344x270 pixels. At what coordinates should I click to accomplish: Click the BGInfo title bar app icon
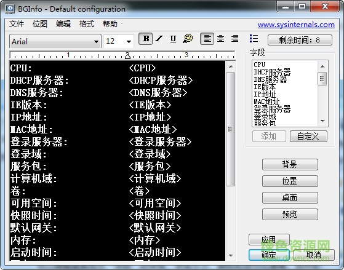coord(10,9)
